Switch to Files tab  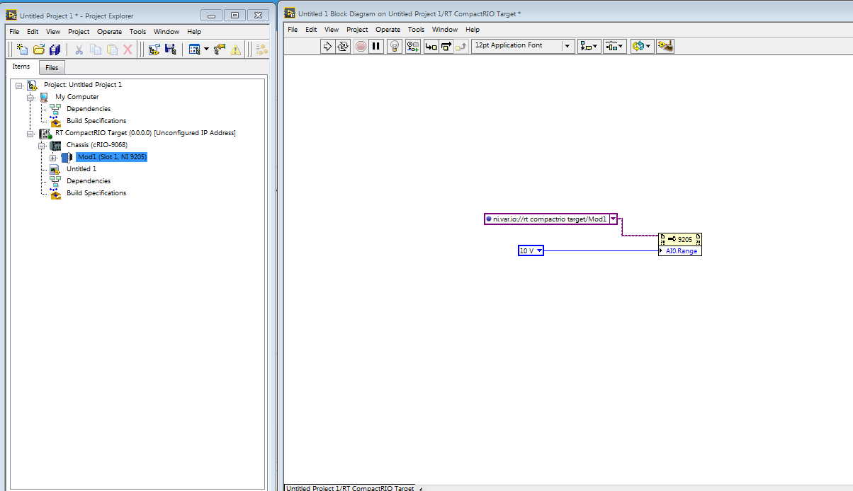point(52,67)
